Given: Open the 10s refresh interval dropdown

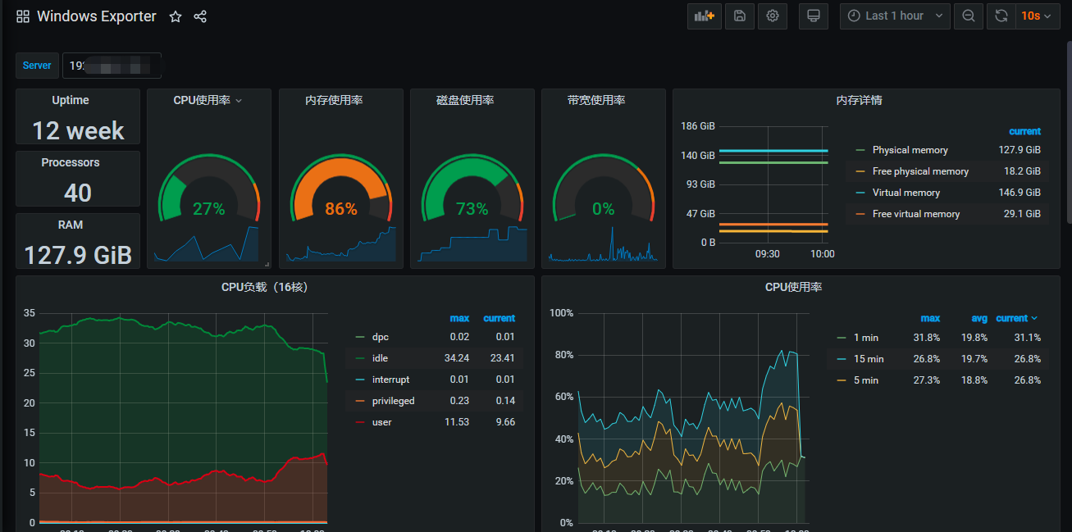Looking at the screenshot, I should pyautogui.click(x=1038, y=16).
